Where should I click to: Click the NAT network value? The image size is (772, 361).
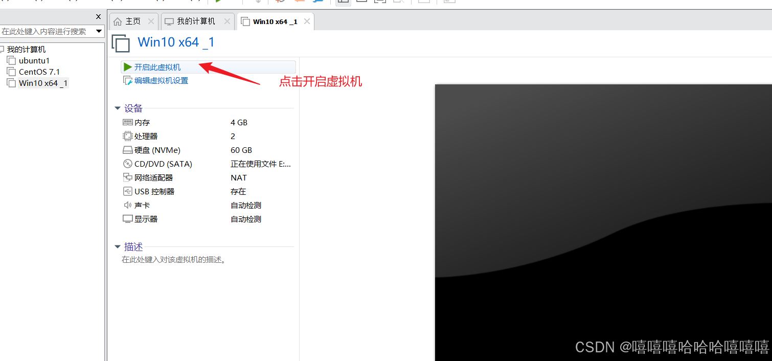pos(239,178)
